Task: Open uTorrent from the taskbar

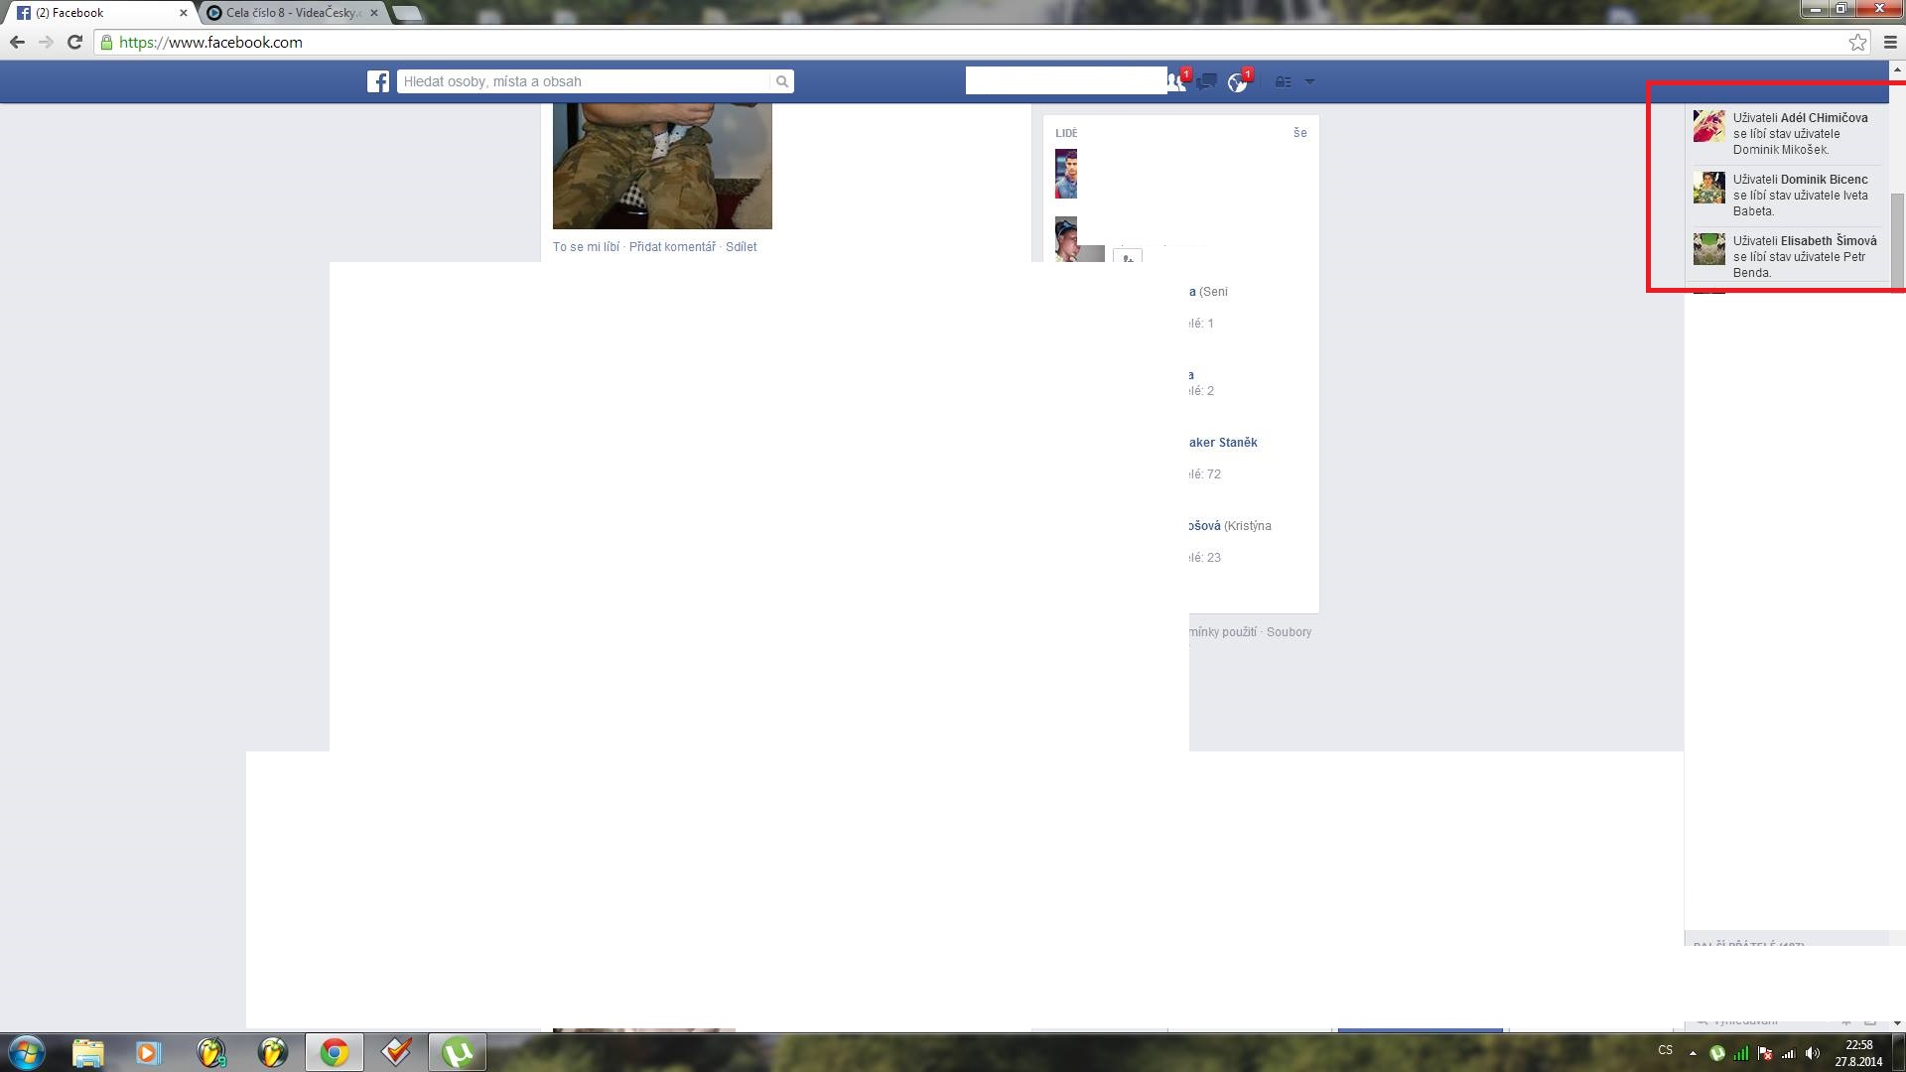Action: pyautogui.click(x=458, y=1052)
